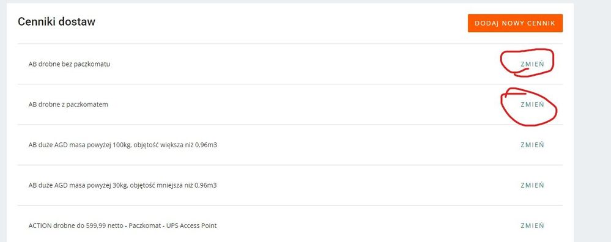
Task: Open ZMIEŃ for AB drobne z paczkomatem
Action: click(532, 105)
